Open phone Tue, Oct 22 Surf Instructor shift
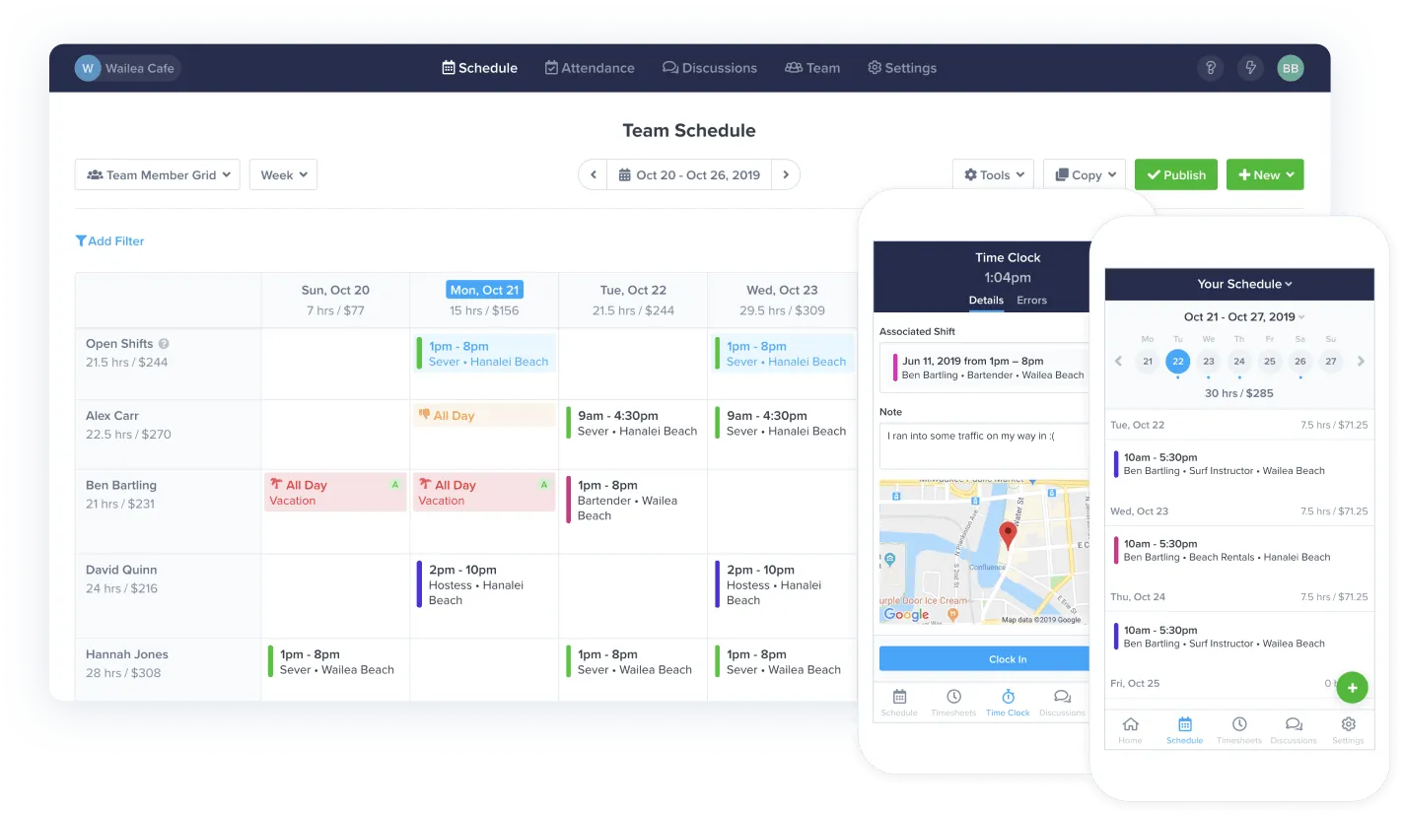 click(1239, 463)
